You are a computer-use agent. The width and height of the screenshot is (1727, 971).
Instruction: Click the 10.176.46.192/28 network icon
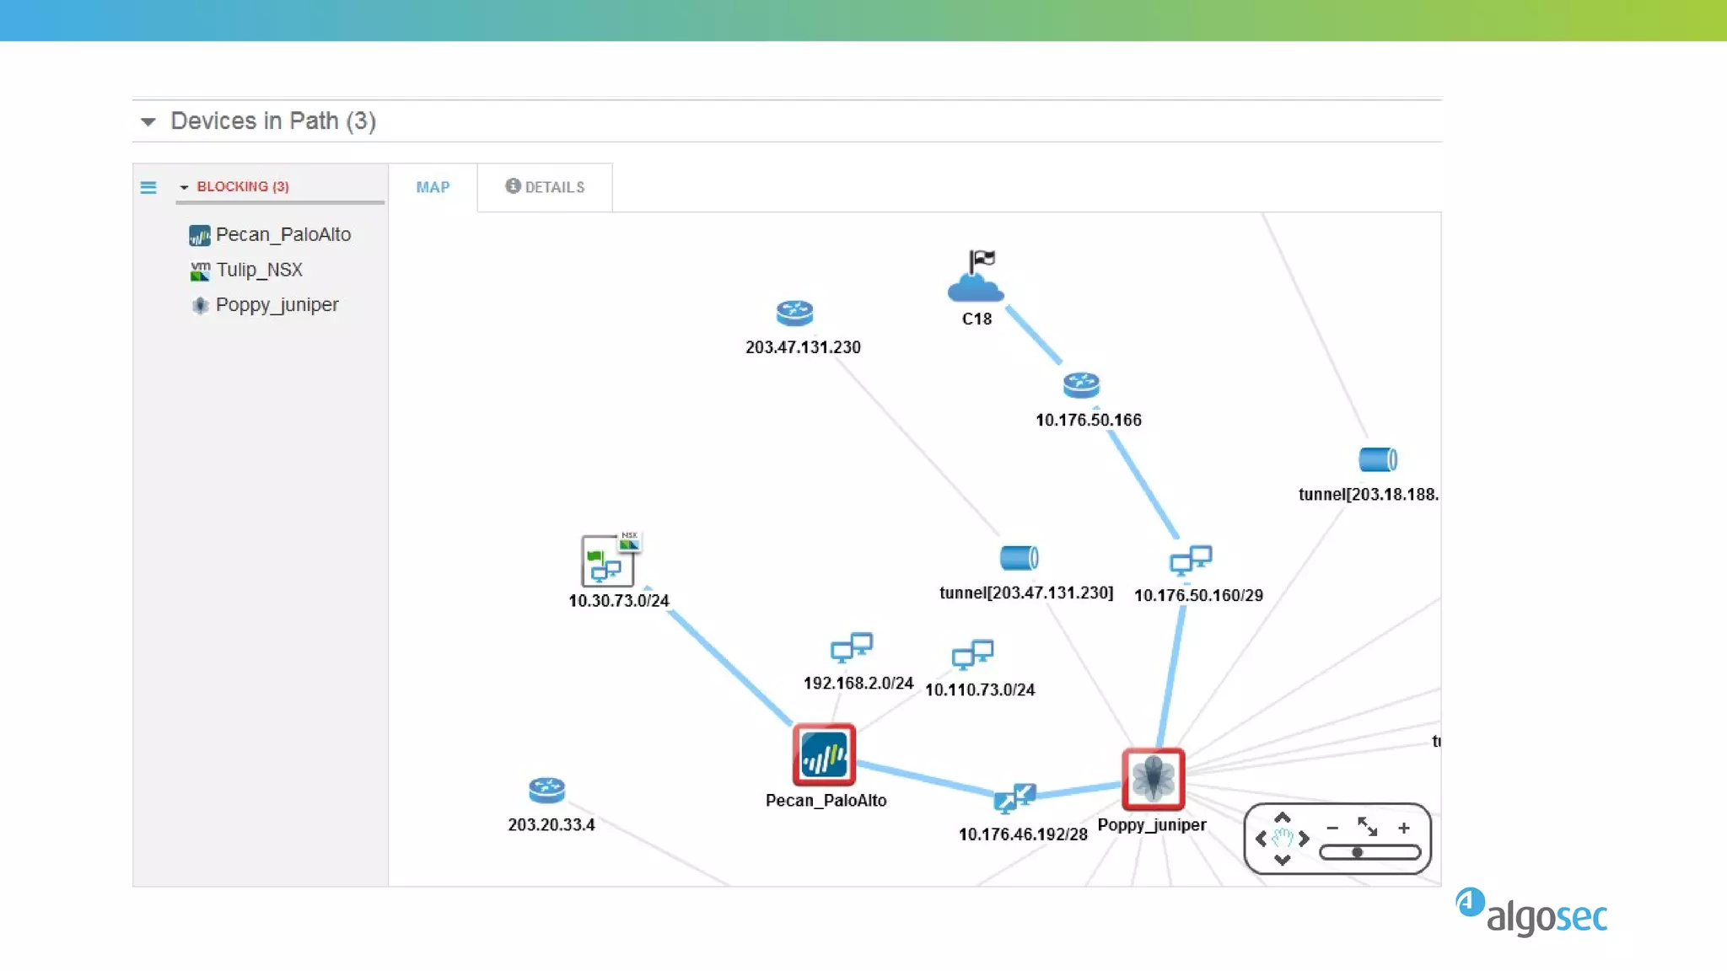pyautogui.click(x=1014, y=798)
